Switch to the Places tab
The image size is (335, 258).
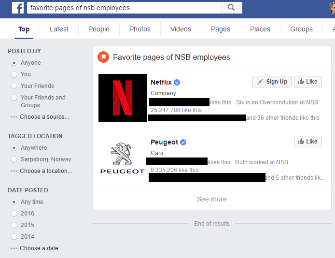[260, 29]
